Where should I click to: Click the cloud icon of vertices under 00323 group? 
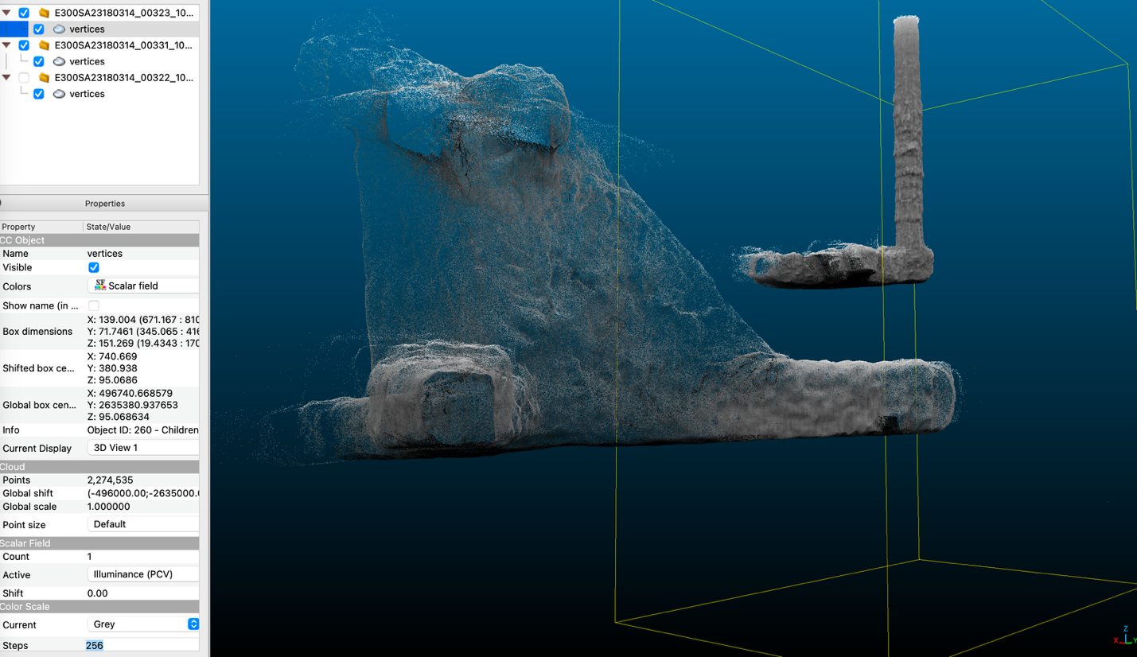point(59,29)
